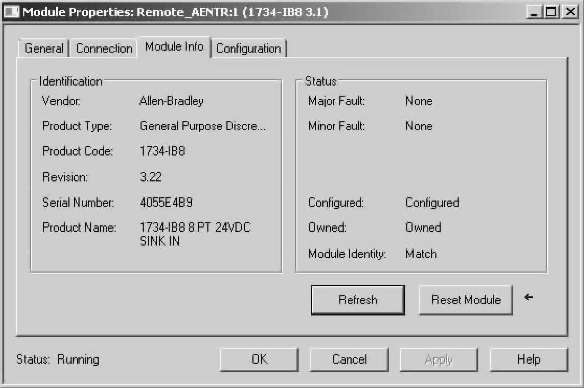The image size is (584, 388).
Task: Click the serial number 4055E4B9
Action: point(166,202)
